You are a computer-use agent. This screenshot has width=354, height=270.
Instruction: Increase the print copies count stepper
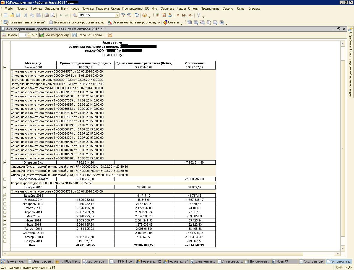(x=29, y=34)
